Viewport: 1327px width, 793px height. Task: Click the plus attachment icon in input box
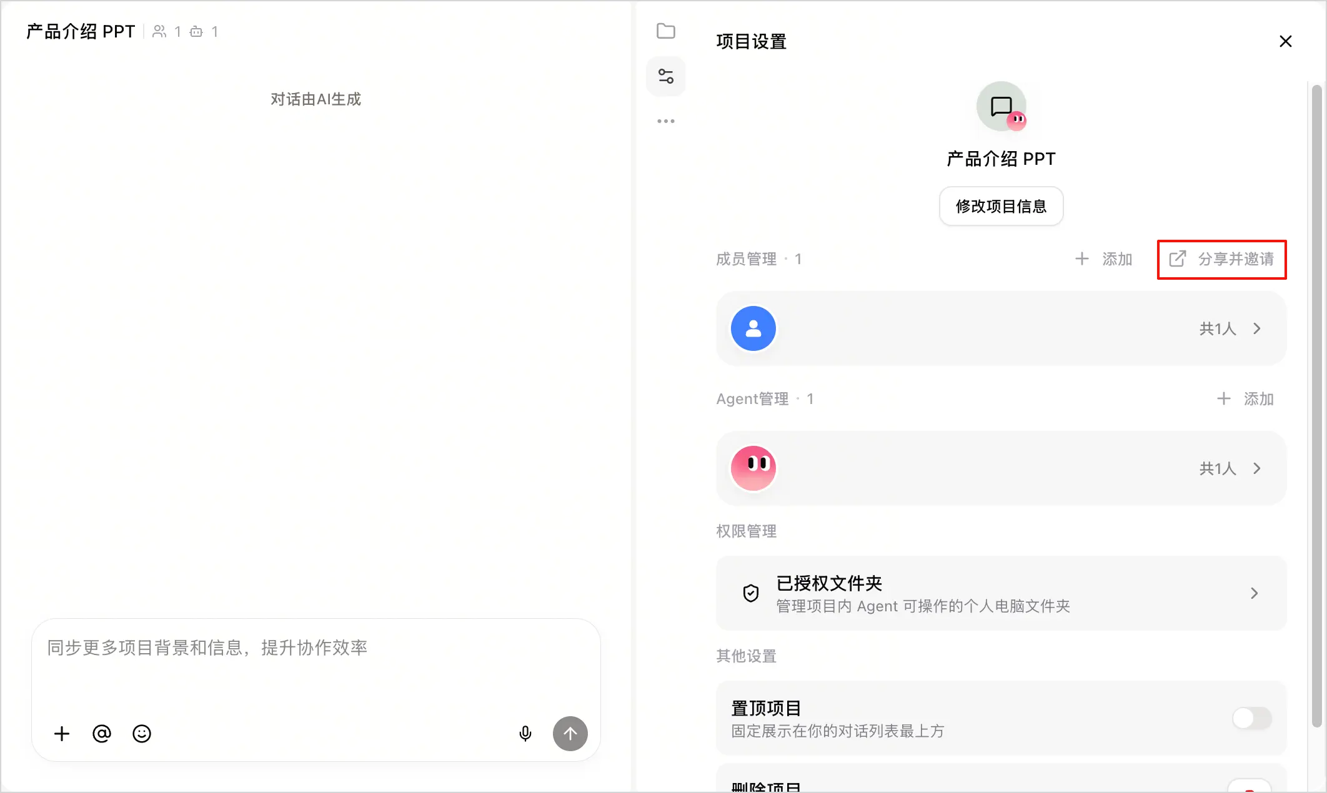click(62, 734)
